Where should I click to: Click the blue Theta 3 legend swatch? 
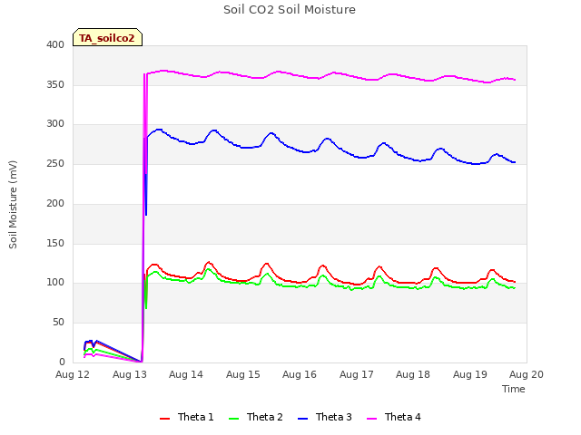point(302,419)
